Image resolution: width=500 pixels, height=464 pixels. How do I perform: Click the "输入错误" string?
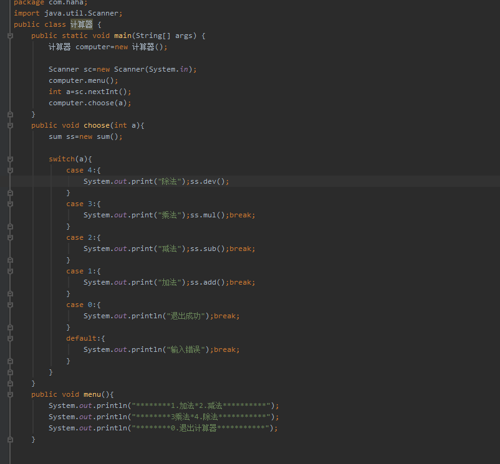(186, 349)
